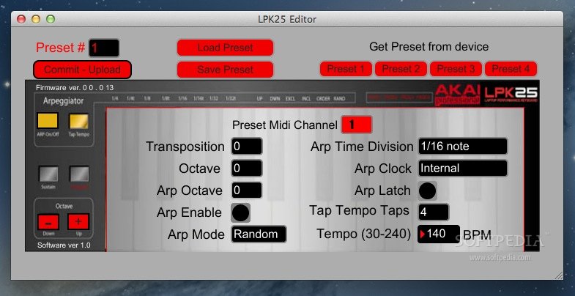Screen dimensions: 575x296
Task: Click the Arpeggiator section heading
Action: click(64, 101)
